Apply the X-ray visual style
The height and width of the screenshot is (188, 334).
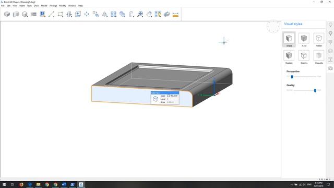click(x=304, y=40)
